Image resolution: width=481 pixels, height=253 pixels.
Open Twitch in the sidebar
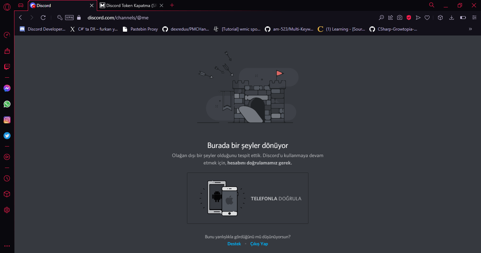[7, 67]
